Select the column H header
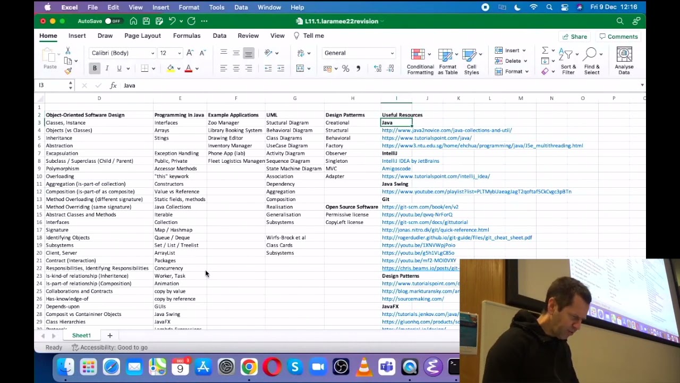Viewport: 680px width, 383px height. [352, 98]
